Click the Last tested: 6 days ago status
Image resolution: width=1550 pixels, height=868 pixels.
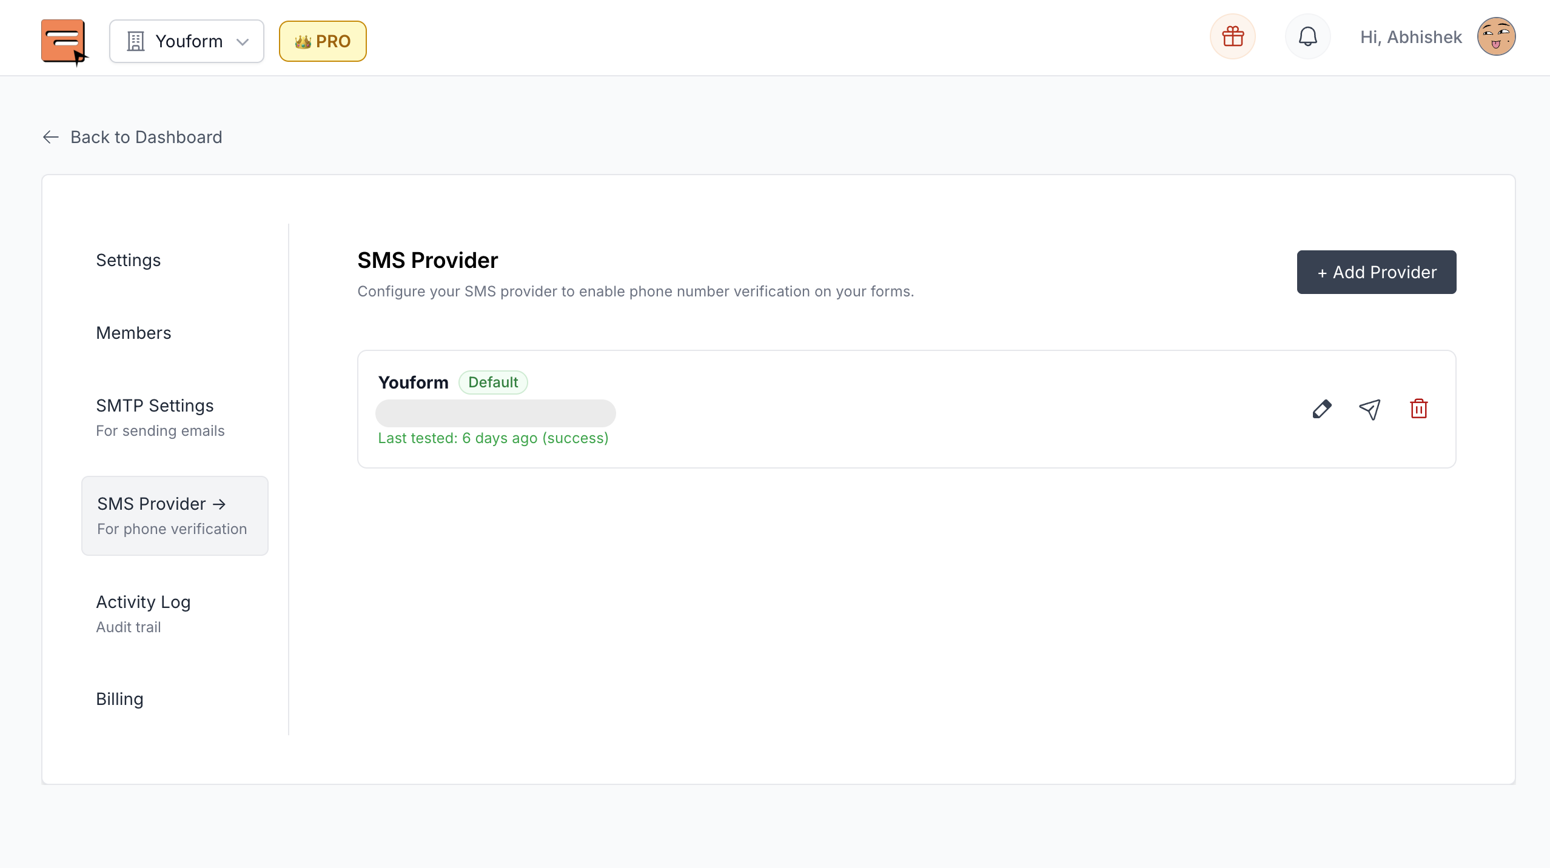493,438
